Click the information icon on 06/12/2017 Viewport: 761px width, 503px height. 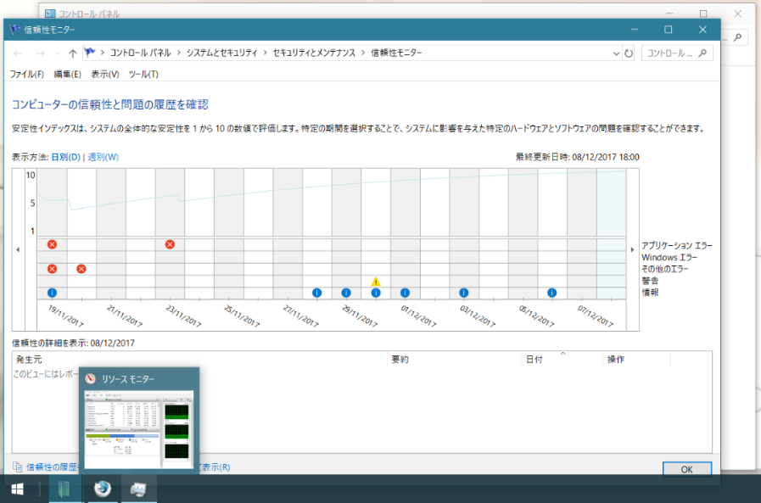pos(551,293)
